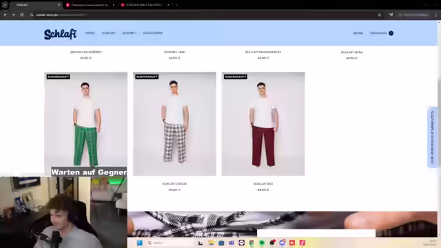
Task: Open the shopping cart counter badge
Action: [391, 33]
